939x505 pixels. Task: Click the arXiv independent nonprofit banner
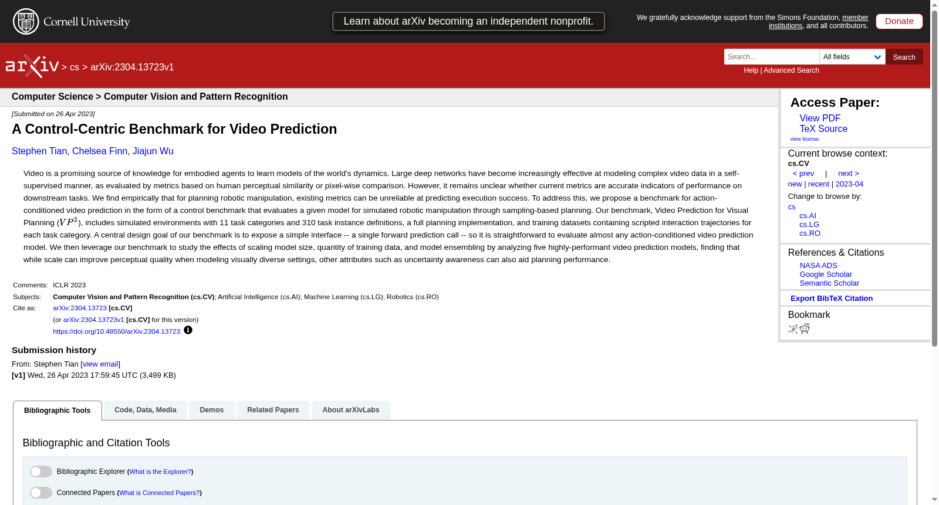[468, 21]
